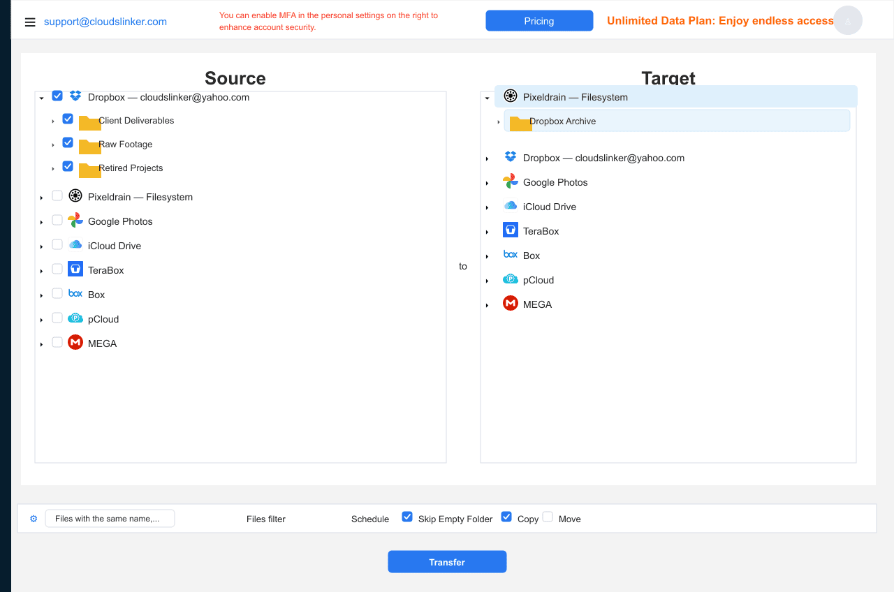The image size is (894, 592).
Task: Toggle the Copy checkbox
Action: 506,517
